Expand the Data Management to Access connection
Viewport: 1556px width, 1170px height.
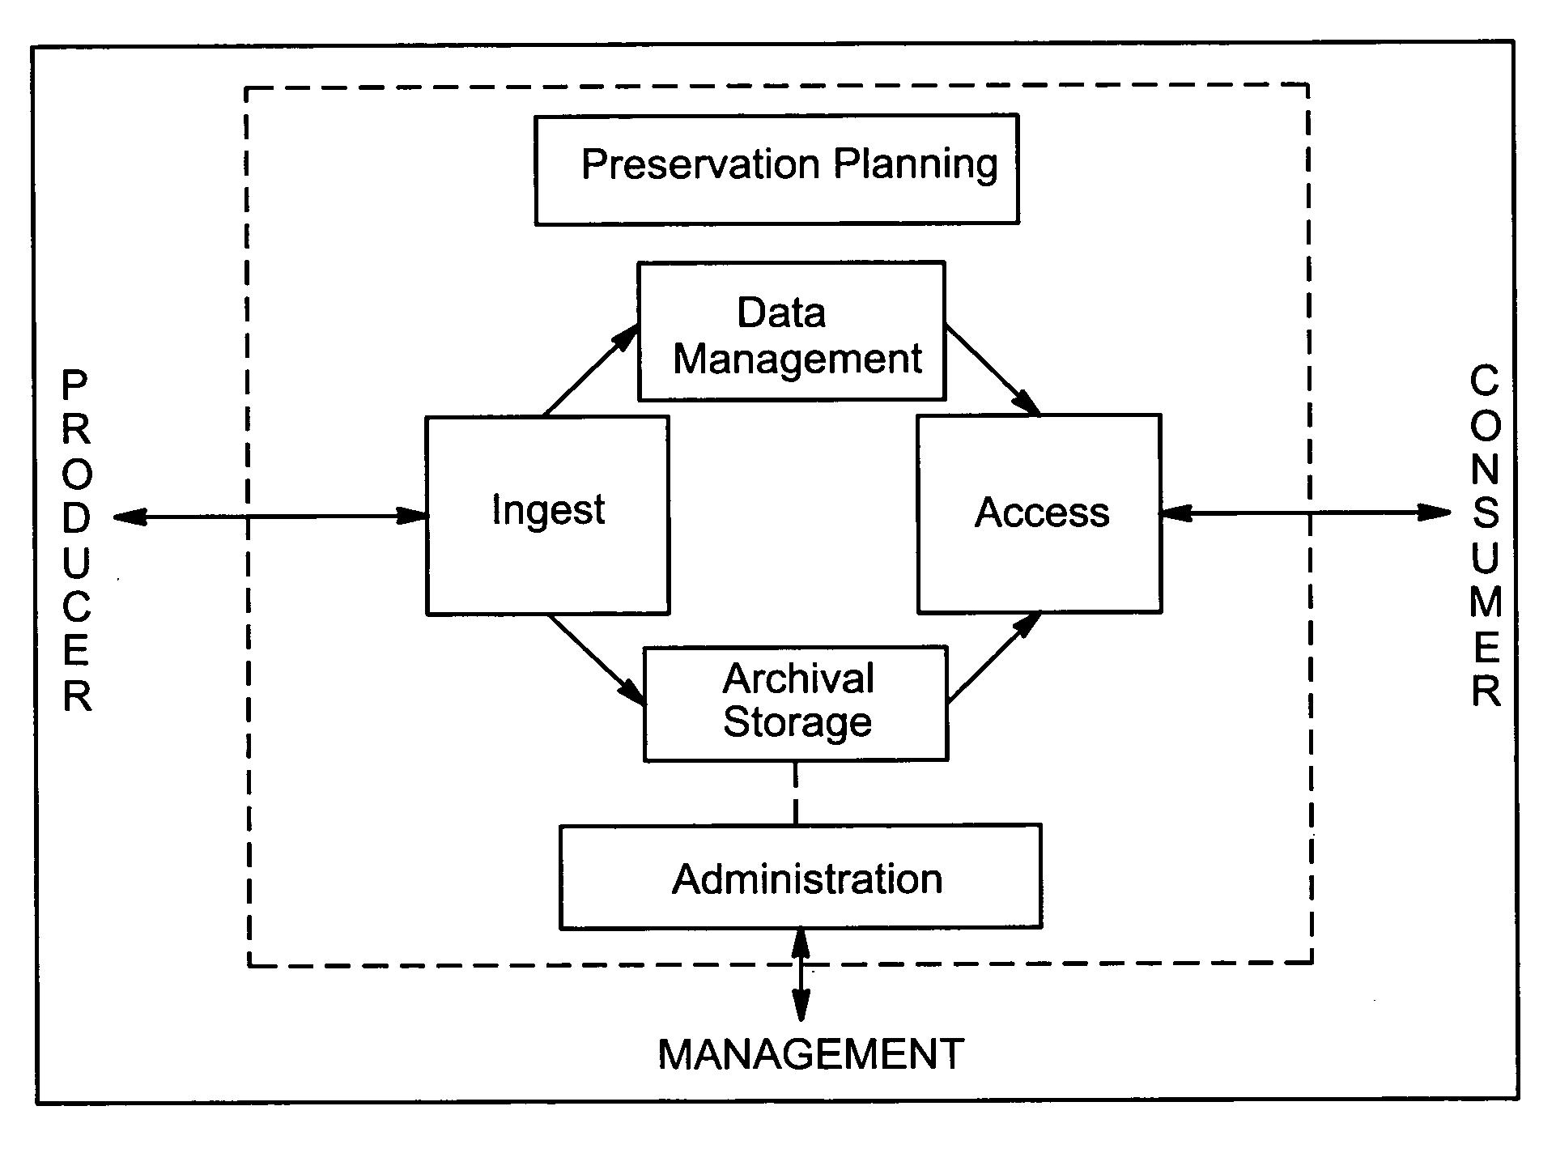(971, 368)
